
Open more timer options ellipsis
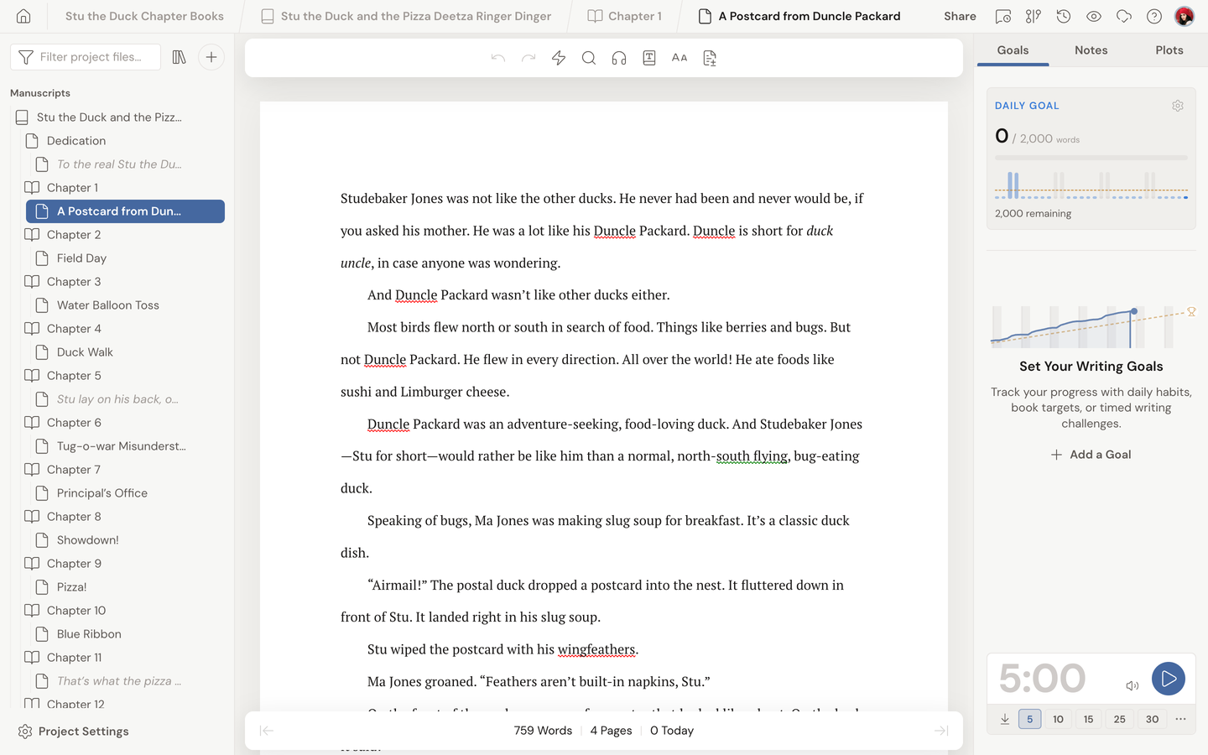[1180, 719]
